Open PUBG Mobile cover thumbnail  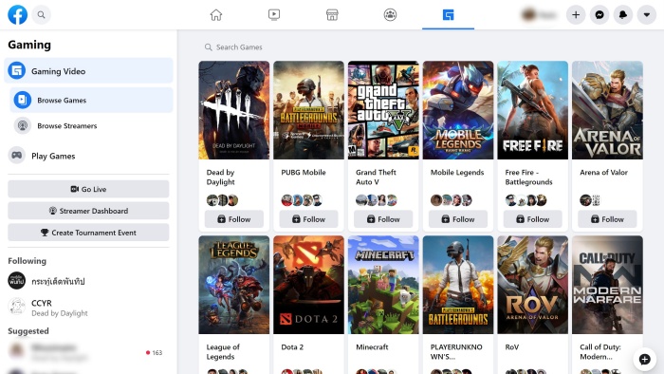pyautogui.click(x=308, y=110)
